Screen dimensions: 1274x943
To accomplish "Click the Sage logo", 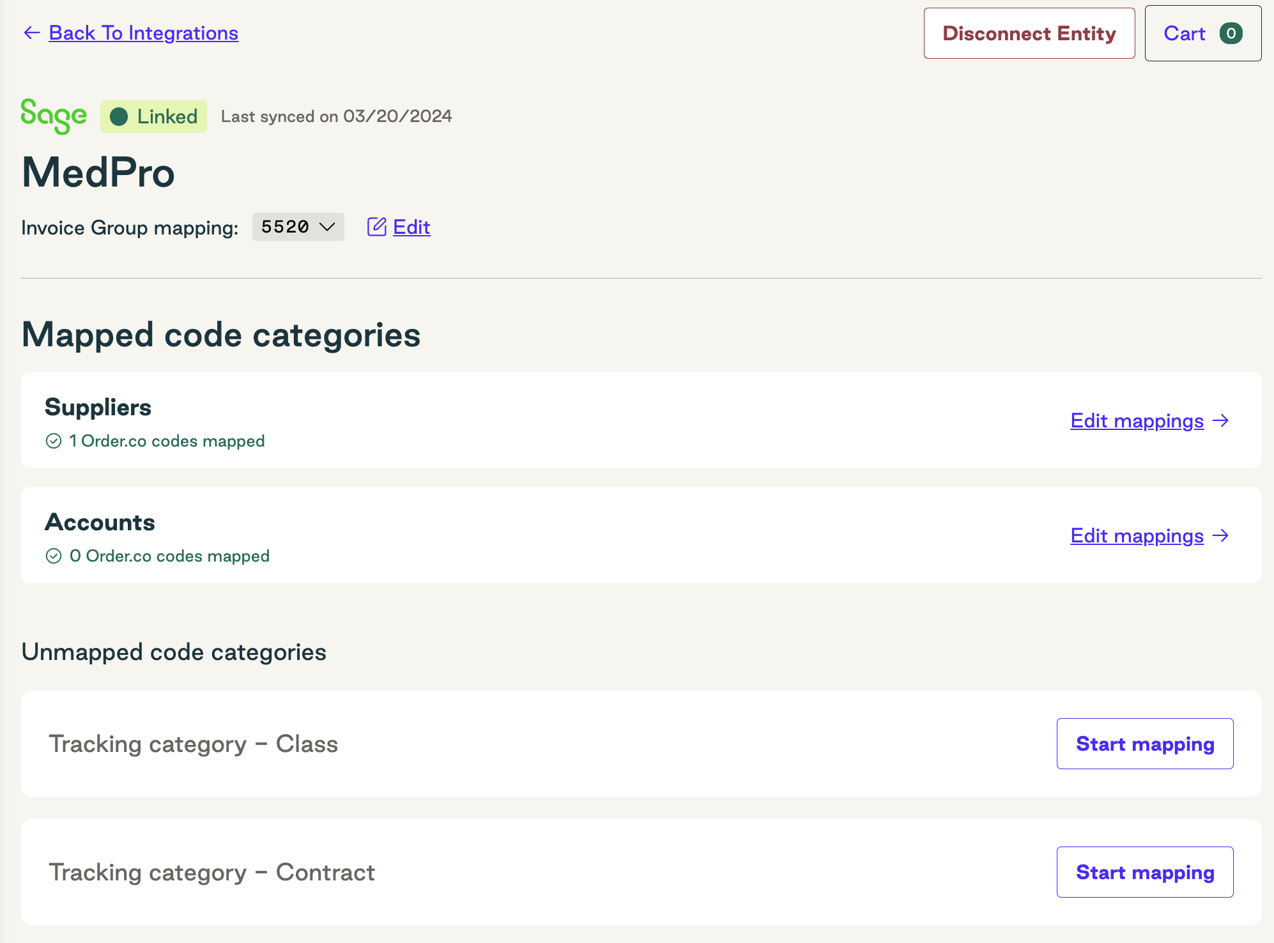I will tap(54, 116).
